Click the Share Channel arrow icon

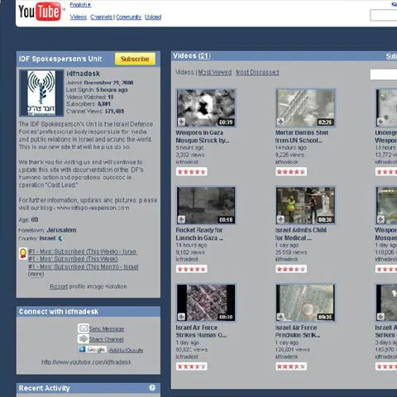coord(83,338)
